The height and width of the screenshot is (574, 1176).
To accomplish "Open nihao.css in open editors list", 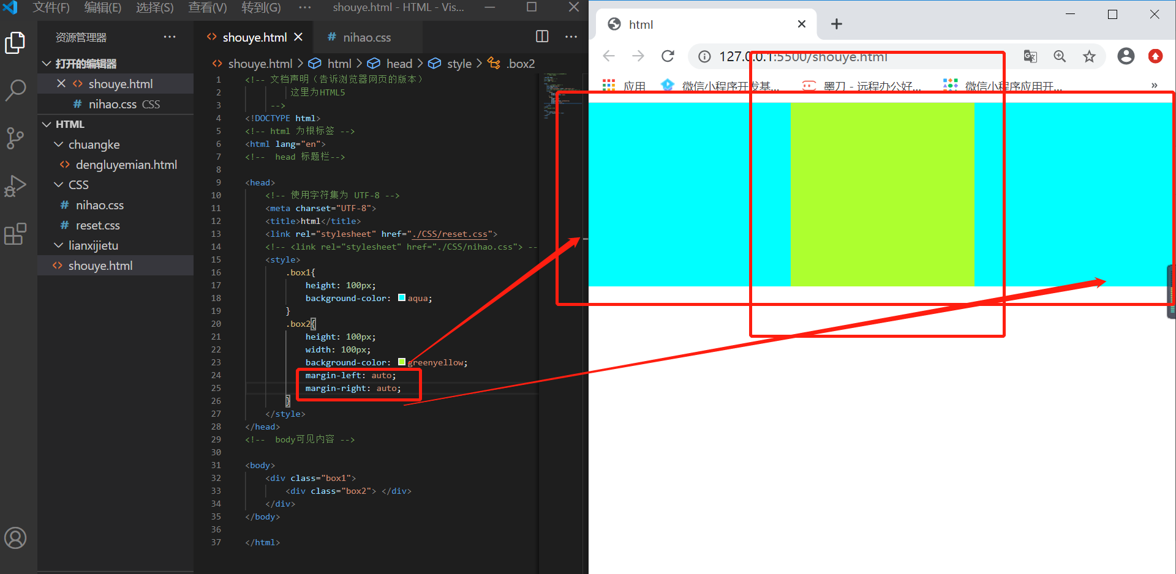I will [x=116, y=104].
